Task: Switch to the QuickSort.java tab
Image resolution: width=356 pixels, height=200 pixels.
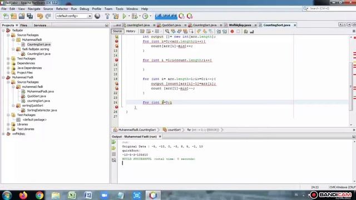Action: (171, 25)
